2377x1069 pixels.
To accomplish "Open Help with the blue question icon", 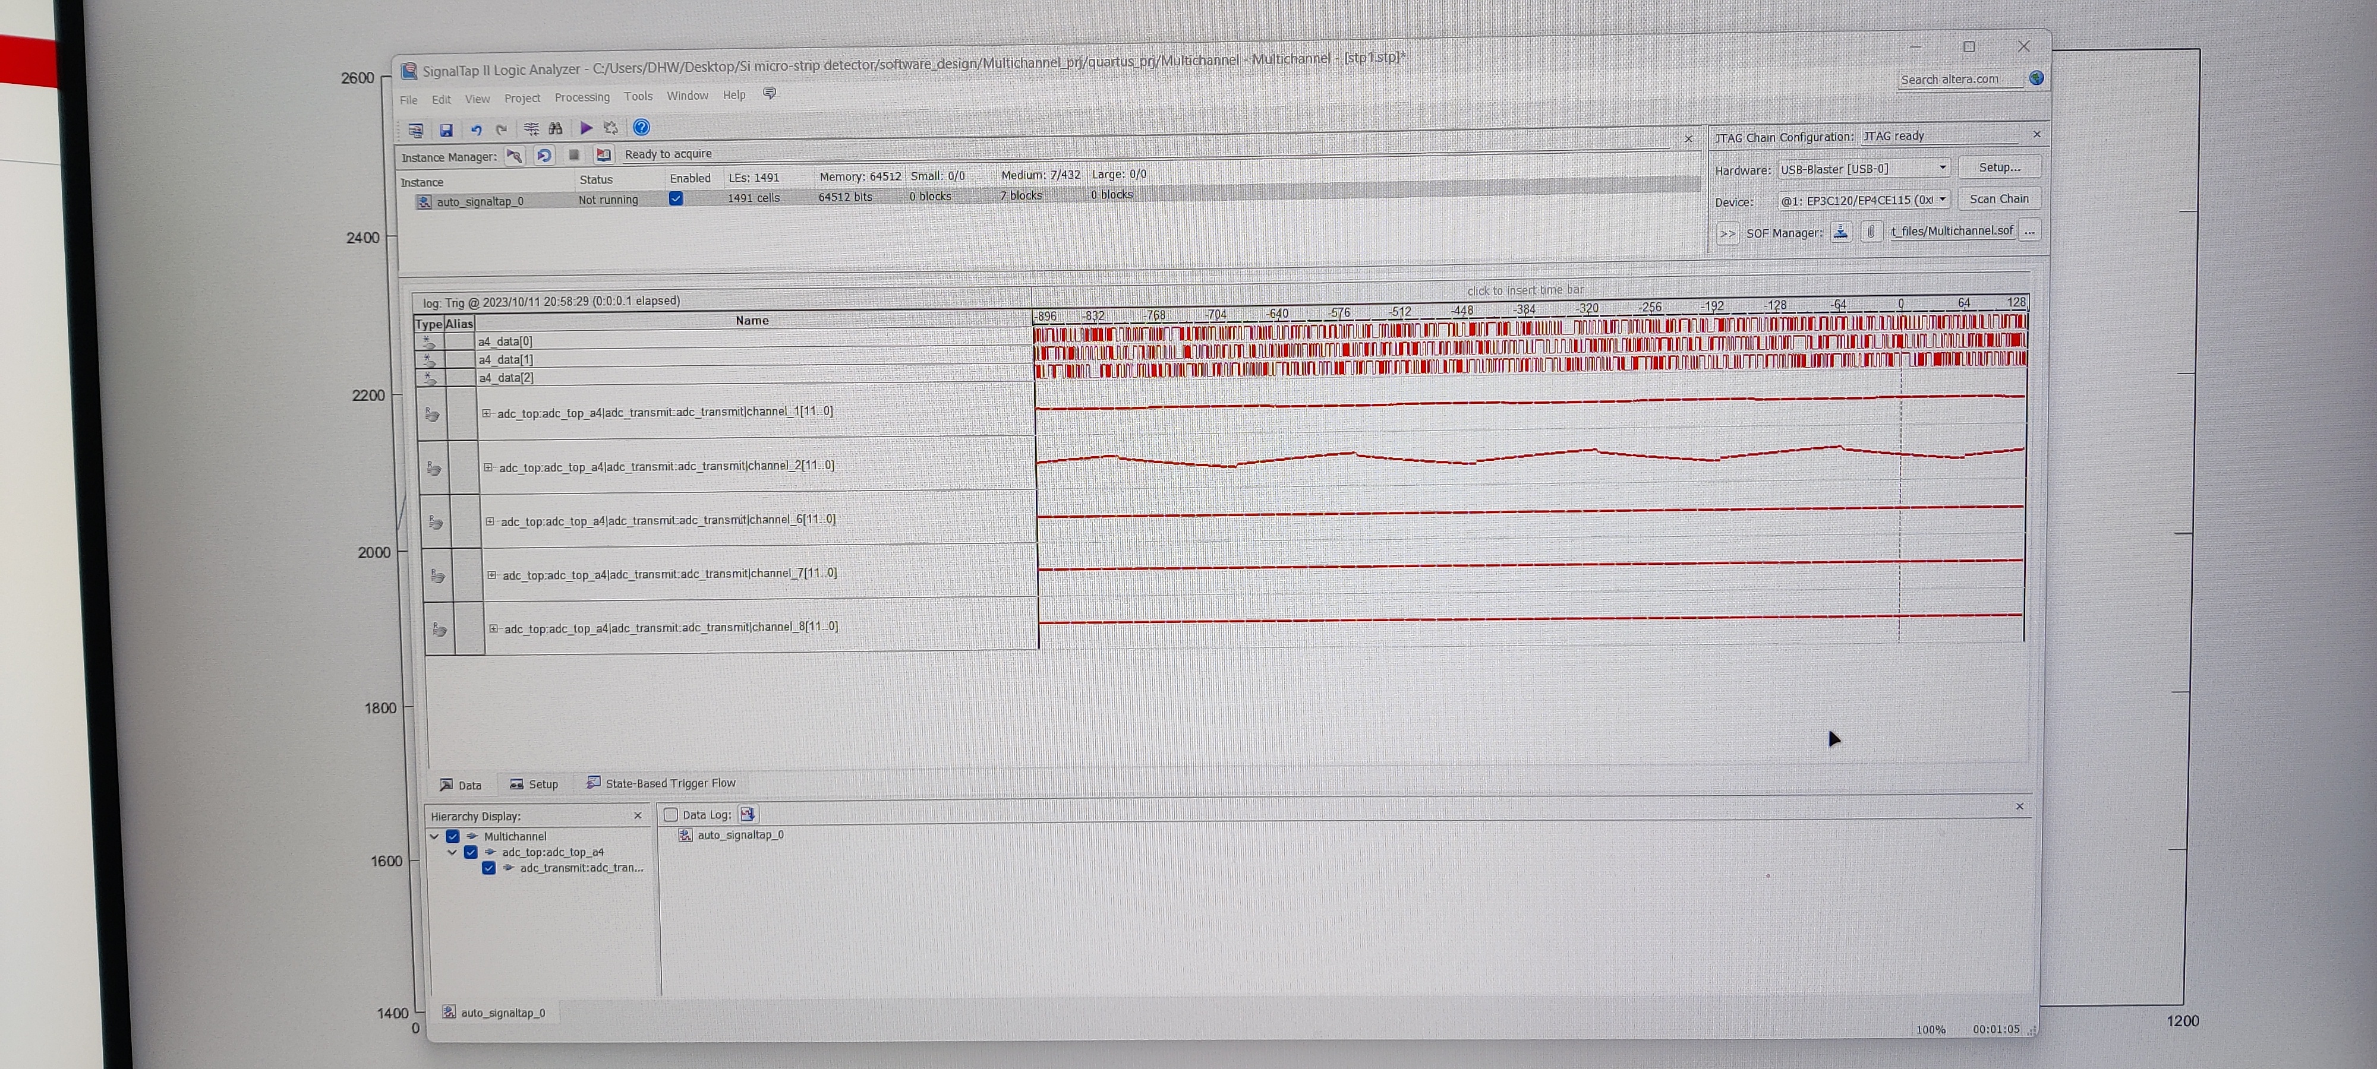I will point(641,127).
